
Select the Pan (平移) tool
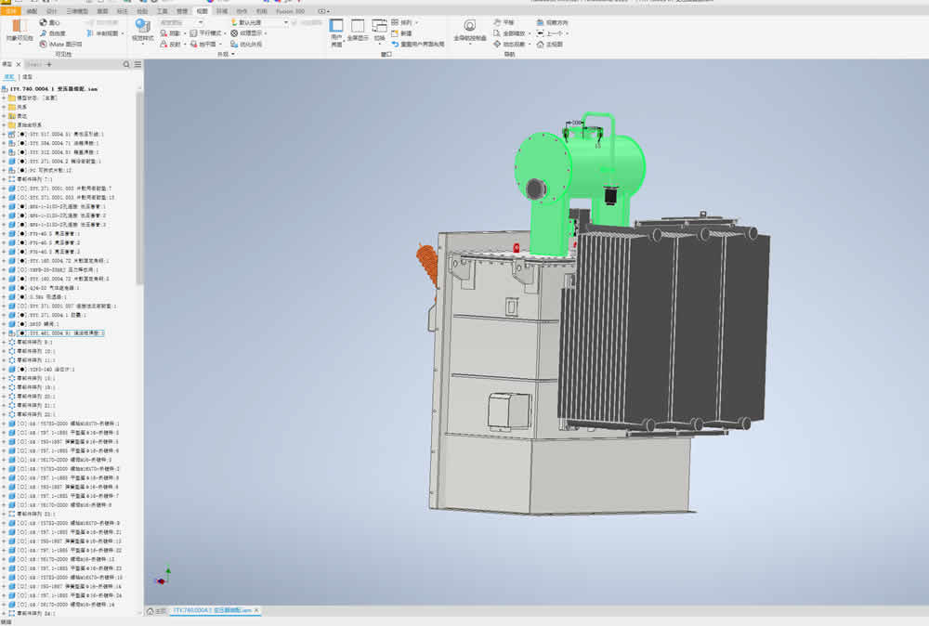(x=504, y=22)
